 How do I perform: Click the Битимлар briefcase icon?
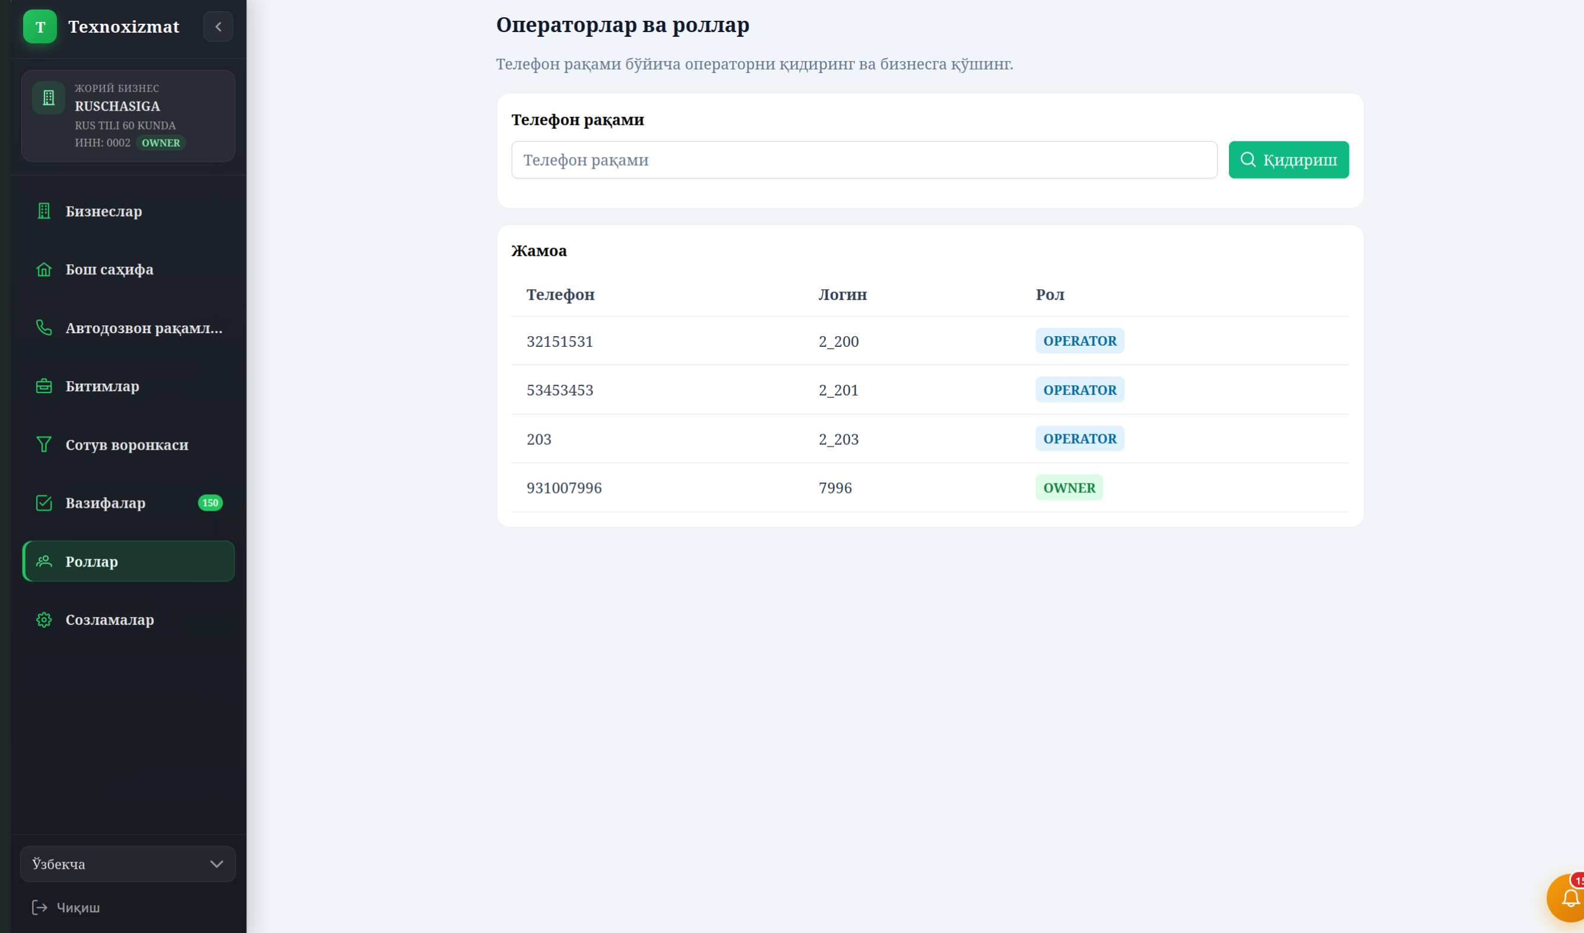coord(44,386)
